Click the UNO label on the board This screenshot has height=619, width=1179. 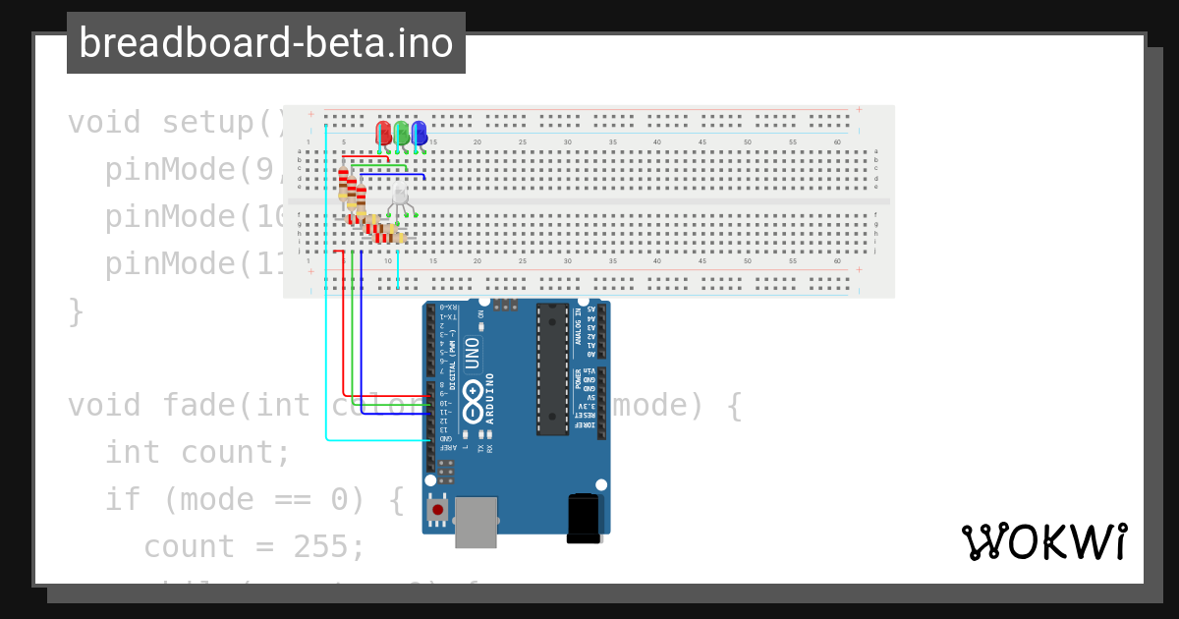[x=472, y=355]
